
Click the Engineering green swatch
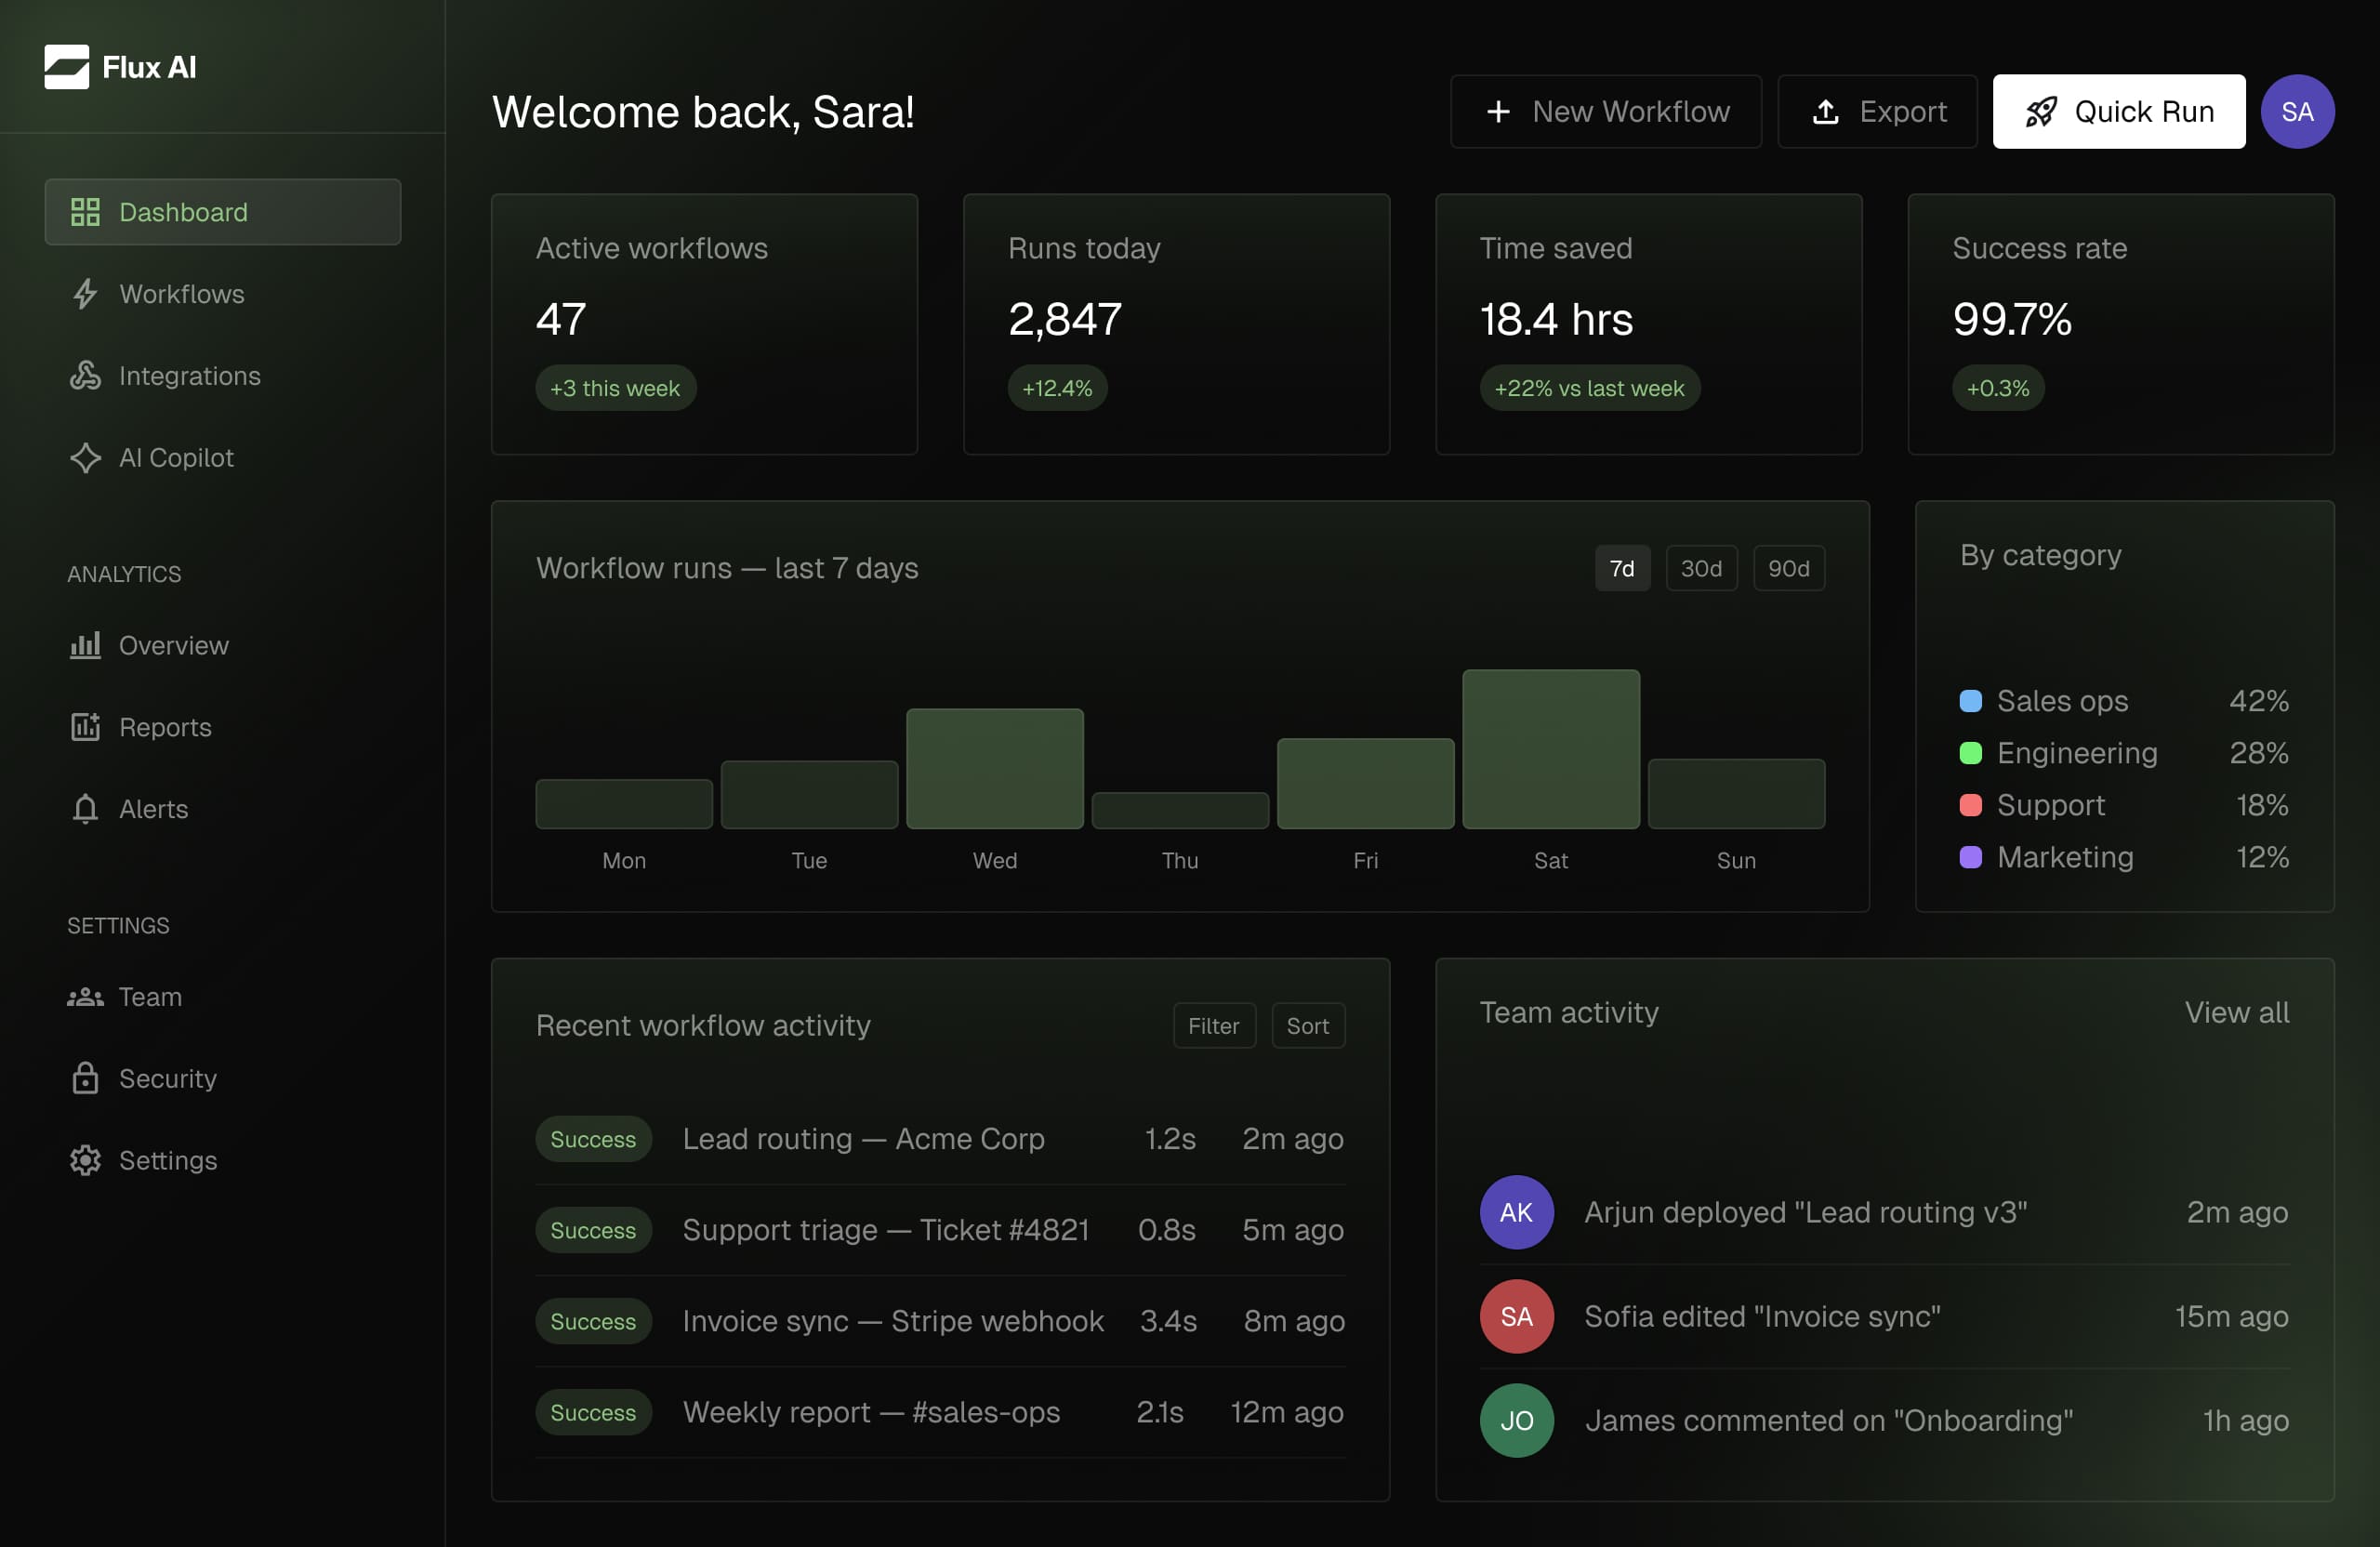point(1971,753)
